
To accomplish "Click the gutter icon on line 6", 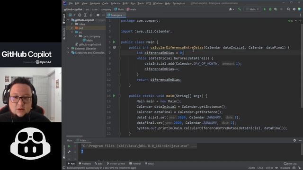I will pos(115,47).
